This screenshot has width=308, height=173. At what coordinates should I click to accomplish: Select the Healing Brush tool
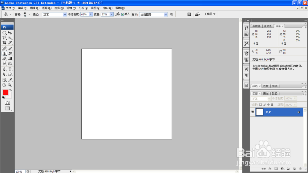(x=4, y=49)
